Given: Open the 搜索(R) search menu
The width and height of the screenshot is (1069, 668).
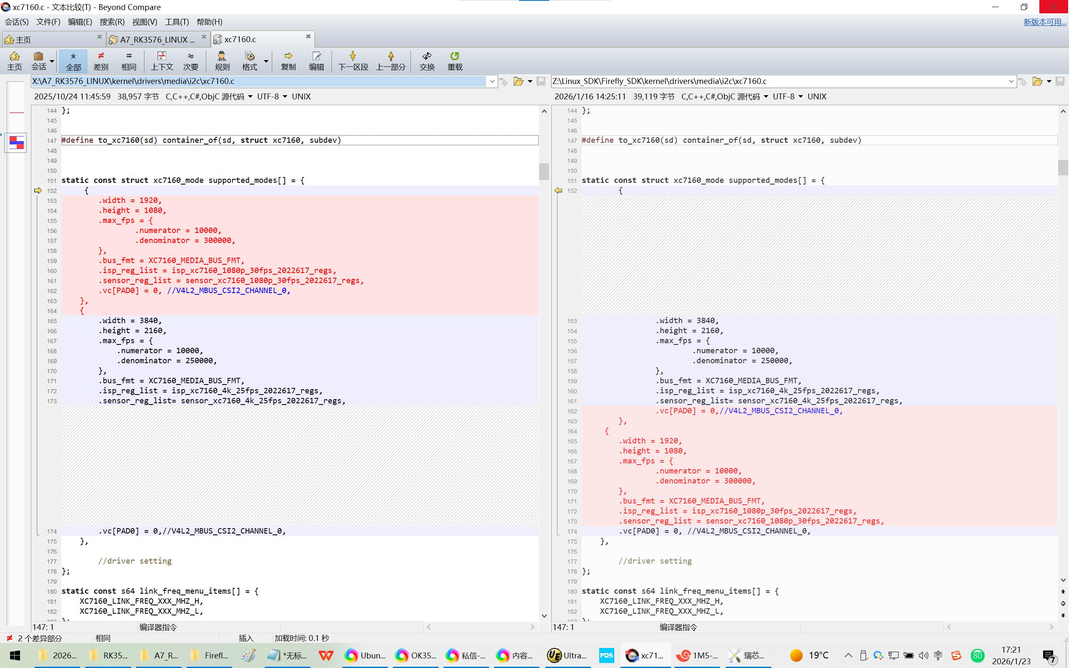Looking at the screenshot, I should 112,22.
